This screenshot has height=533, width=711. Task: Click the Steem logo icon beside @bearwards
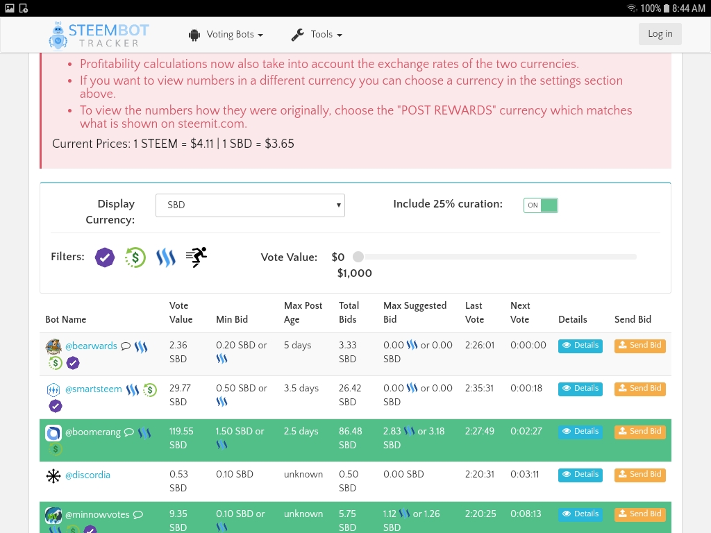pos(141,347)
